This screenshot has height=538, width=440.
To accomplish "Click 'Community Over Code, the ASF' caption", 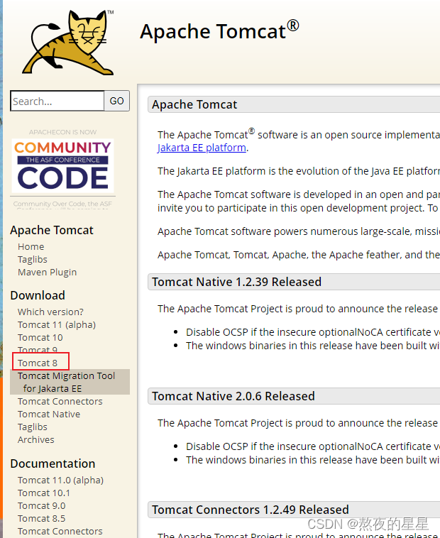I will (x=62, y=204).
